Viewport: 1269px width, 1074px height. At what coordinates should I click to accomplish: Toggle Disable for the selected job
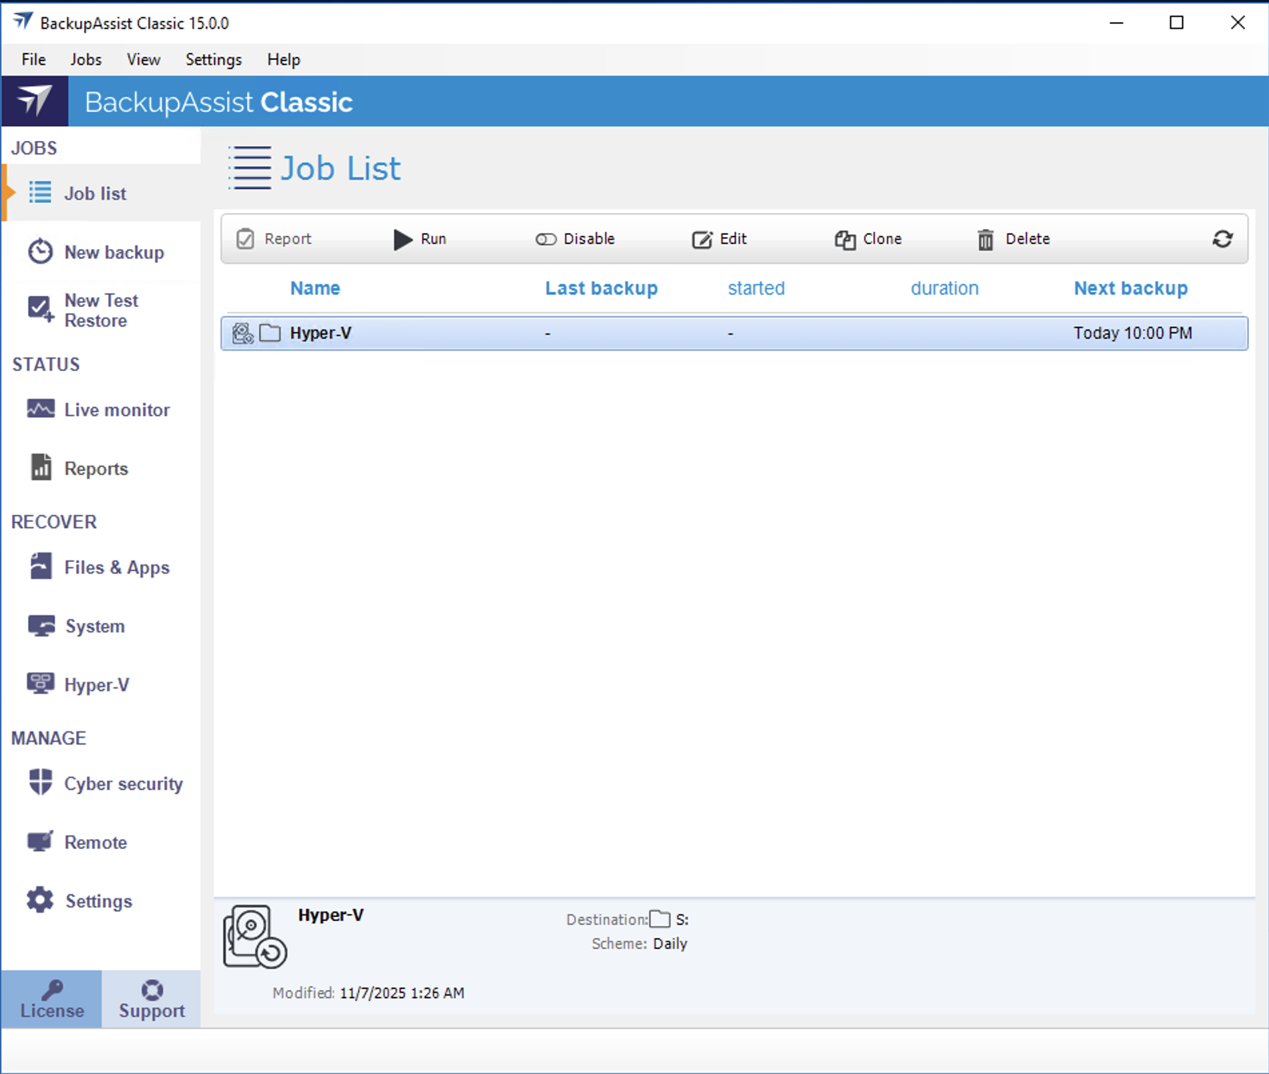(575, 239)
